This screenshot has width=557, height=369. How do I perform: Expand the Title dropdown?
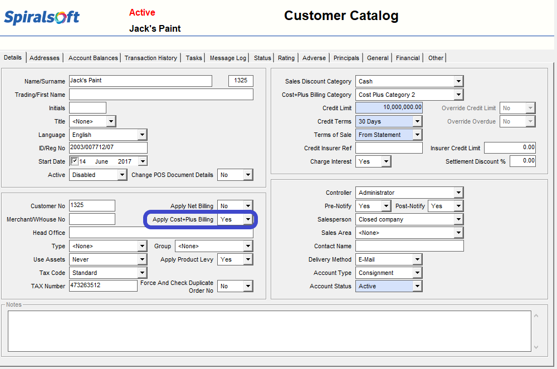pos(111,121)
